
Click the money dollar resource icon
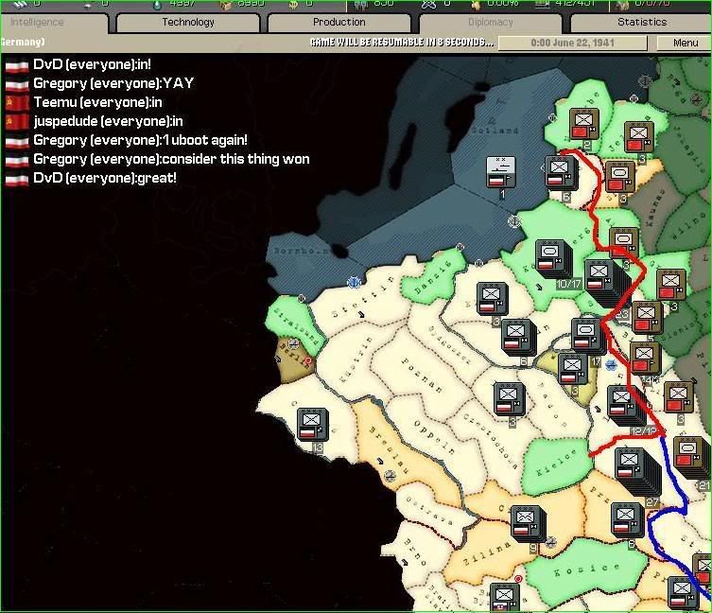coord(293,4)
